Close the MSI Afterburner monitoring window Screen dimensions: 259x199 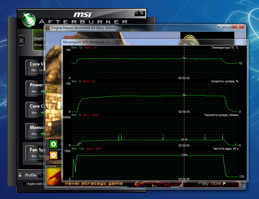point(245,42)
